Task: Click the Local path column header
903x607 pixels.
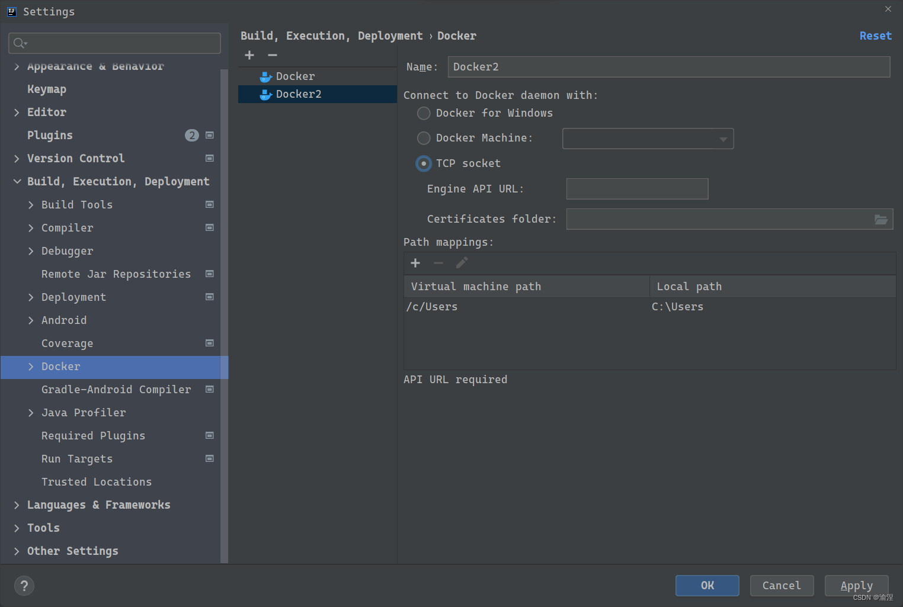Action: click(x=773, y=287)
